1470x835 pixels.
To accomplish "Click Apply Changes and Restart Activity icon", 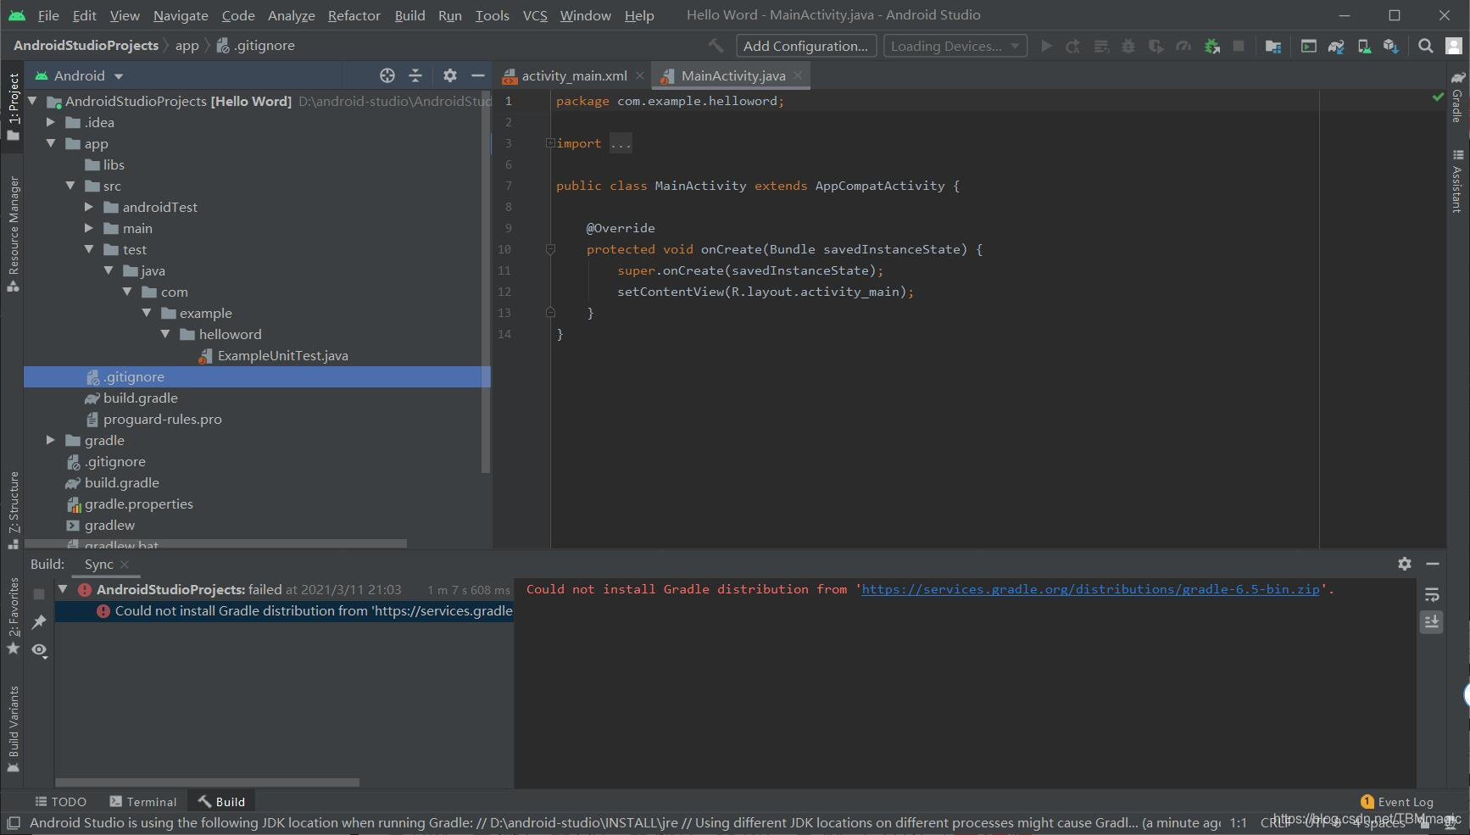I will (1073, 46).
